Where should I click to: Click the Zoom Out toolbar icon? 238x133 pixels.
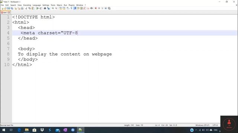(x=56, y=8)
